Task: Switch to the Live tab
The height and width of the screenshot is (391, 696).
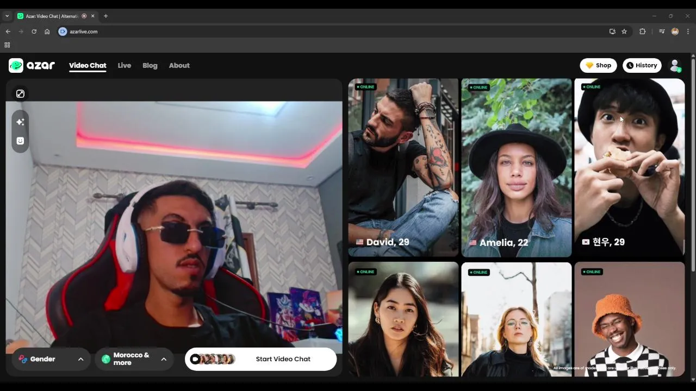Action: (x=125, y=65)
